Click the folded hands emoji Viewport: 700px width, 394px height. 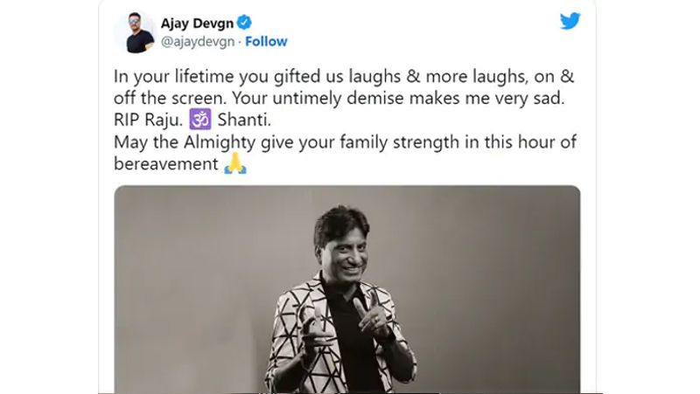(x=235, y=163)
